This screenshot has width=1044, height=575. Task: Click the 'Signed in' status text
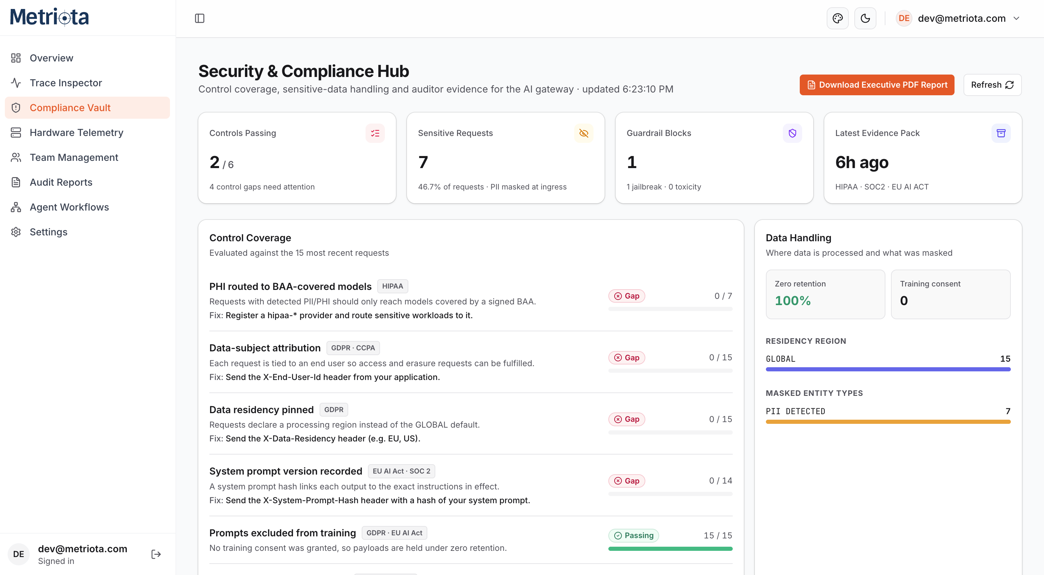pos(56,561)
